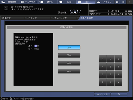Go back to スタンプ breadcrumb
Screen dimensions: 133x100
coord(40,18)
